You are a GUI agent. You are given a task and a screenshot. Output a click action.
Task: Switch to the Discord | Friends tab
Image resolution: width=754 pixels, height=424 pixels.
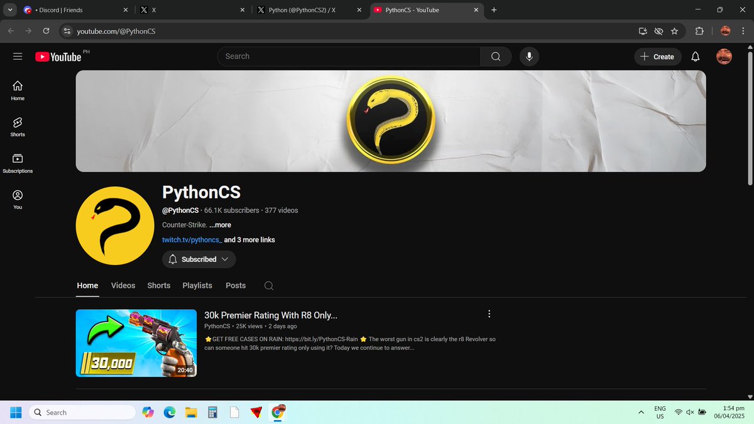pos(75,10)
